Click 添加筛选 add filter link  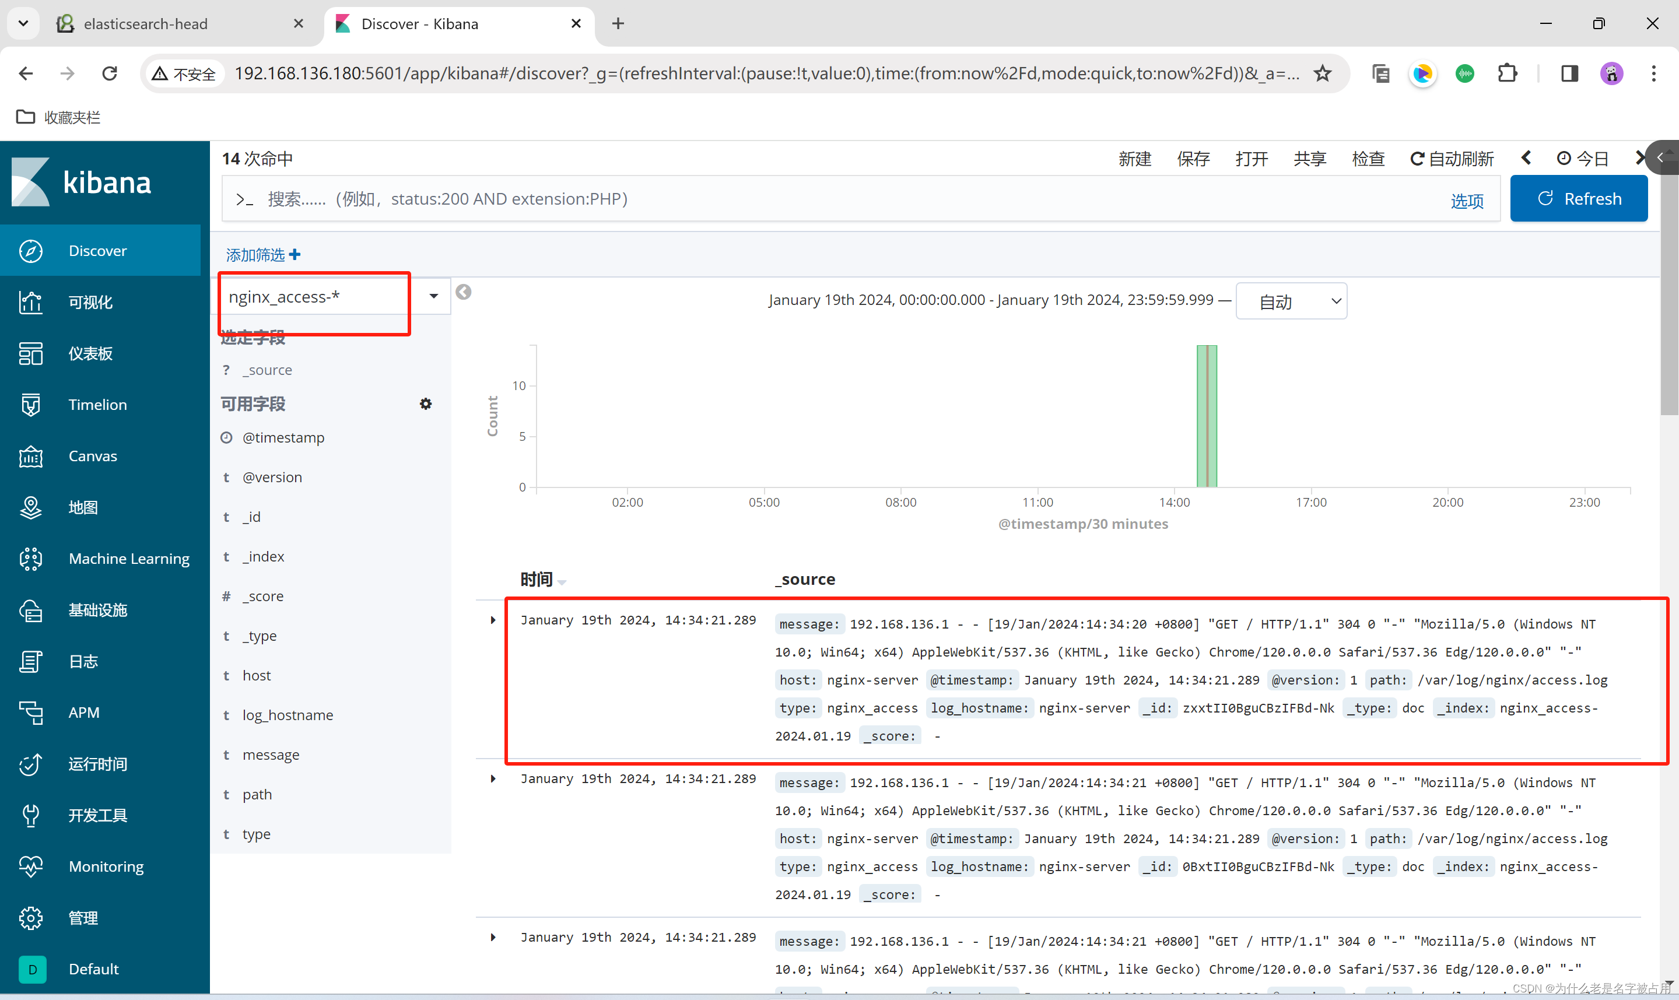click(x=263, y=255)
